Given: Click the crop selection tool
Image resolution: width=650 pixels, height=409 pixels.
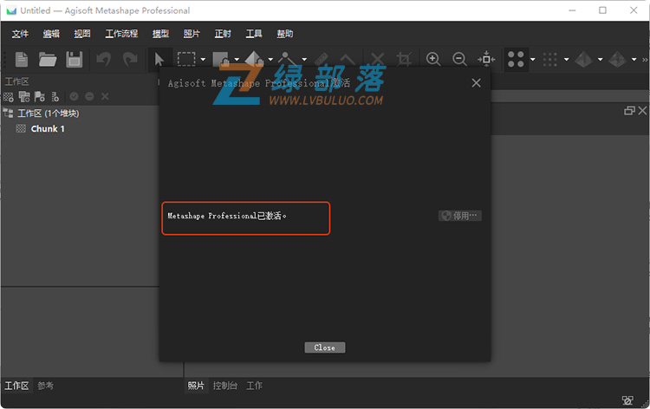Looking at the screenshot, I should 404,59.
